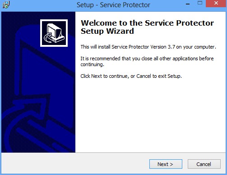The height and width of the screenshot is (175, 227).
Task: Click the dark blue wizard banner panel
Action: click(38, 82)
